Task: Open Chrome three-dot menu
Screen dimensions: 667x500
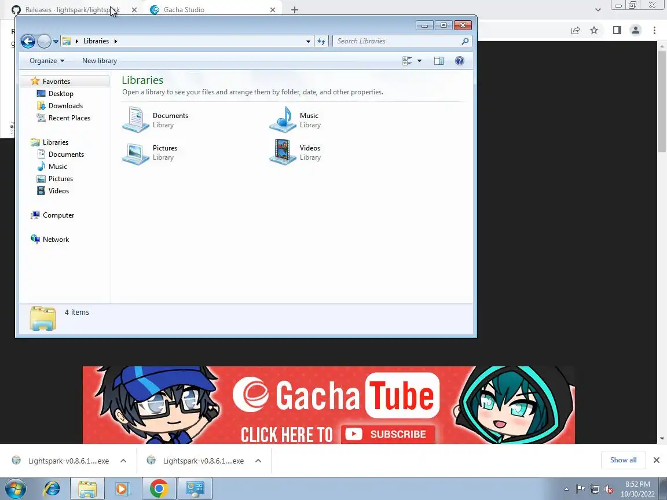Action: click(x=654, y=30)
